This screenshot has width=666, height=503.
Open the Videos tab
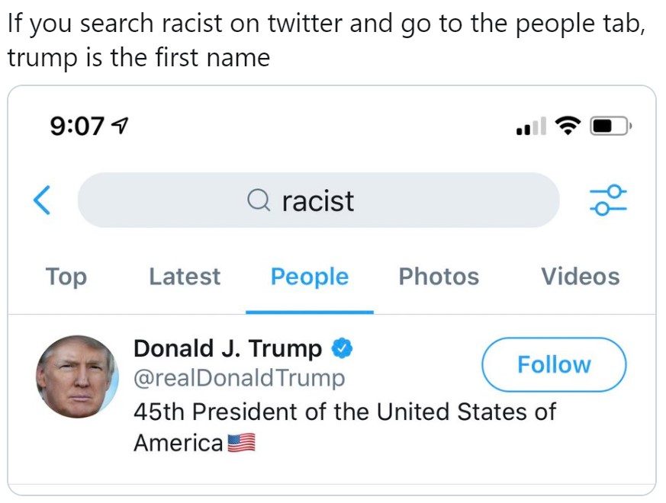pos(581,277)
